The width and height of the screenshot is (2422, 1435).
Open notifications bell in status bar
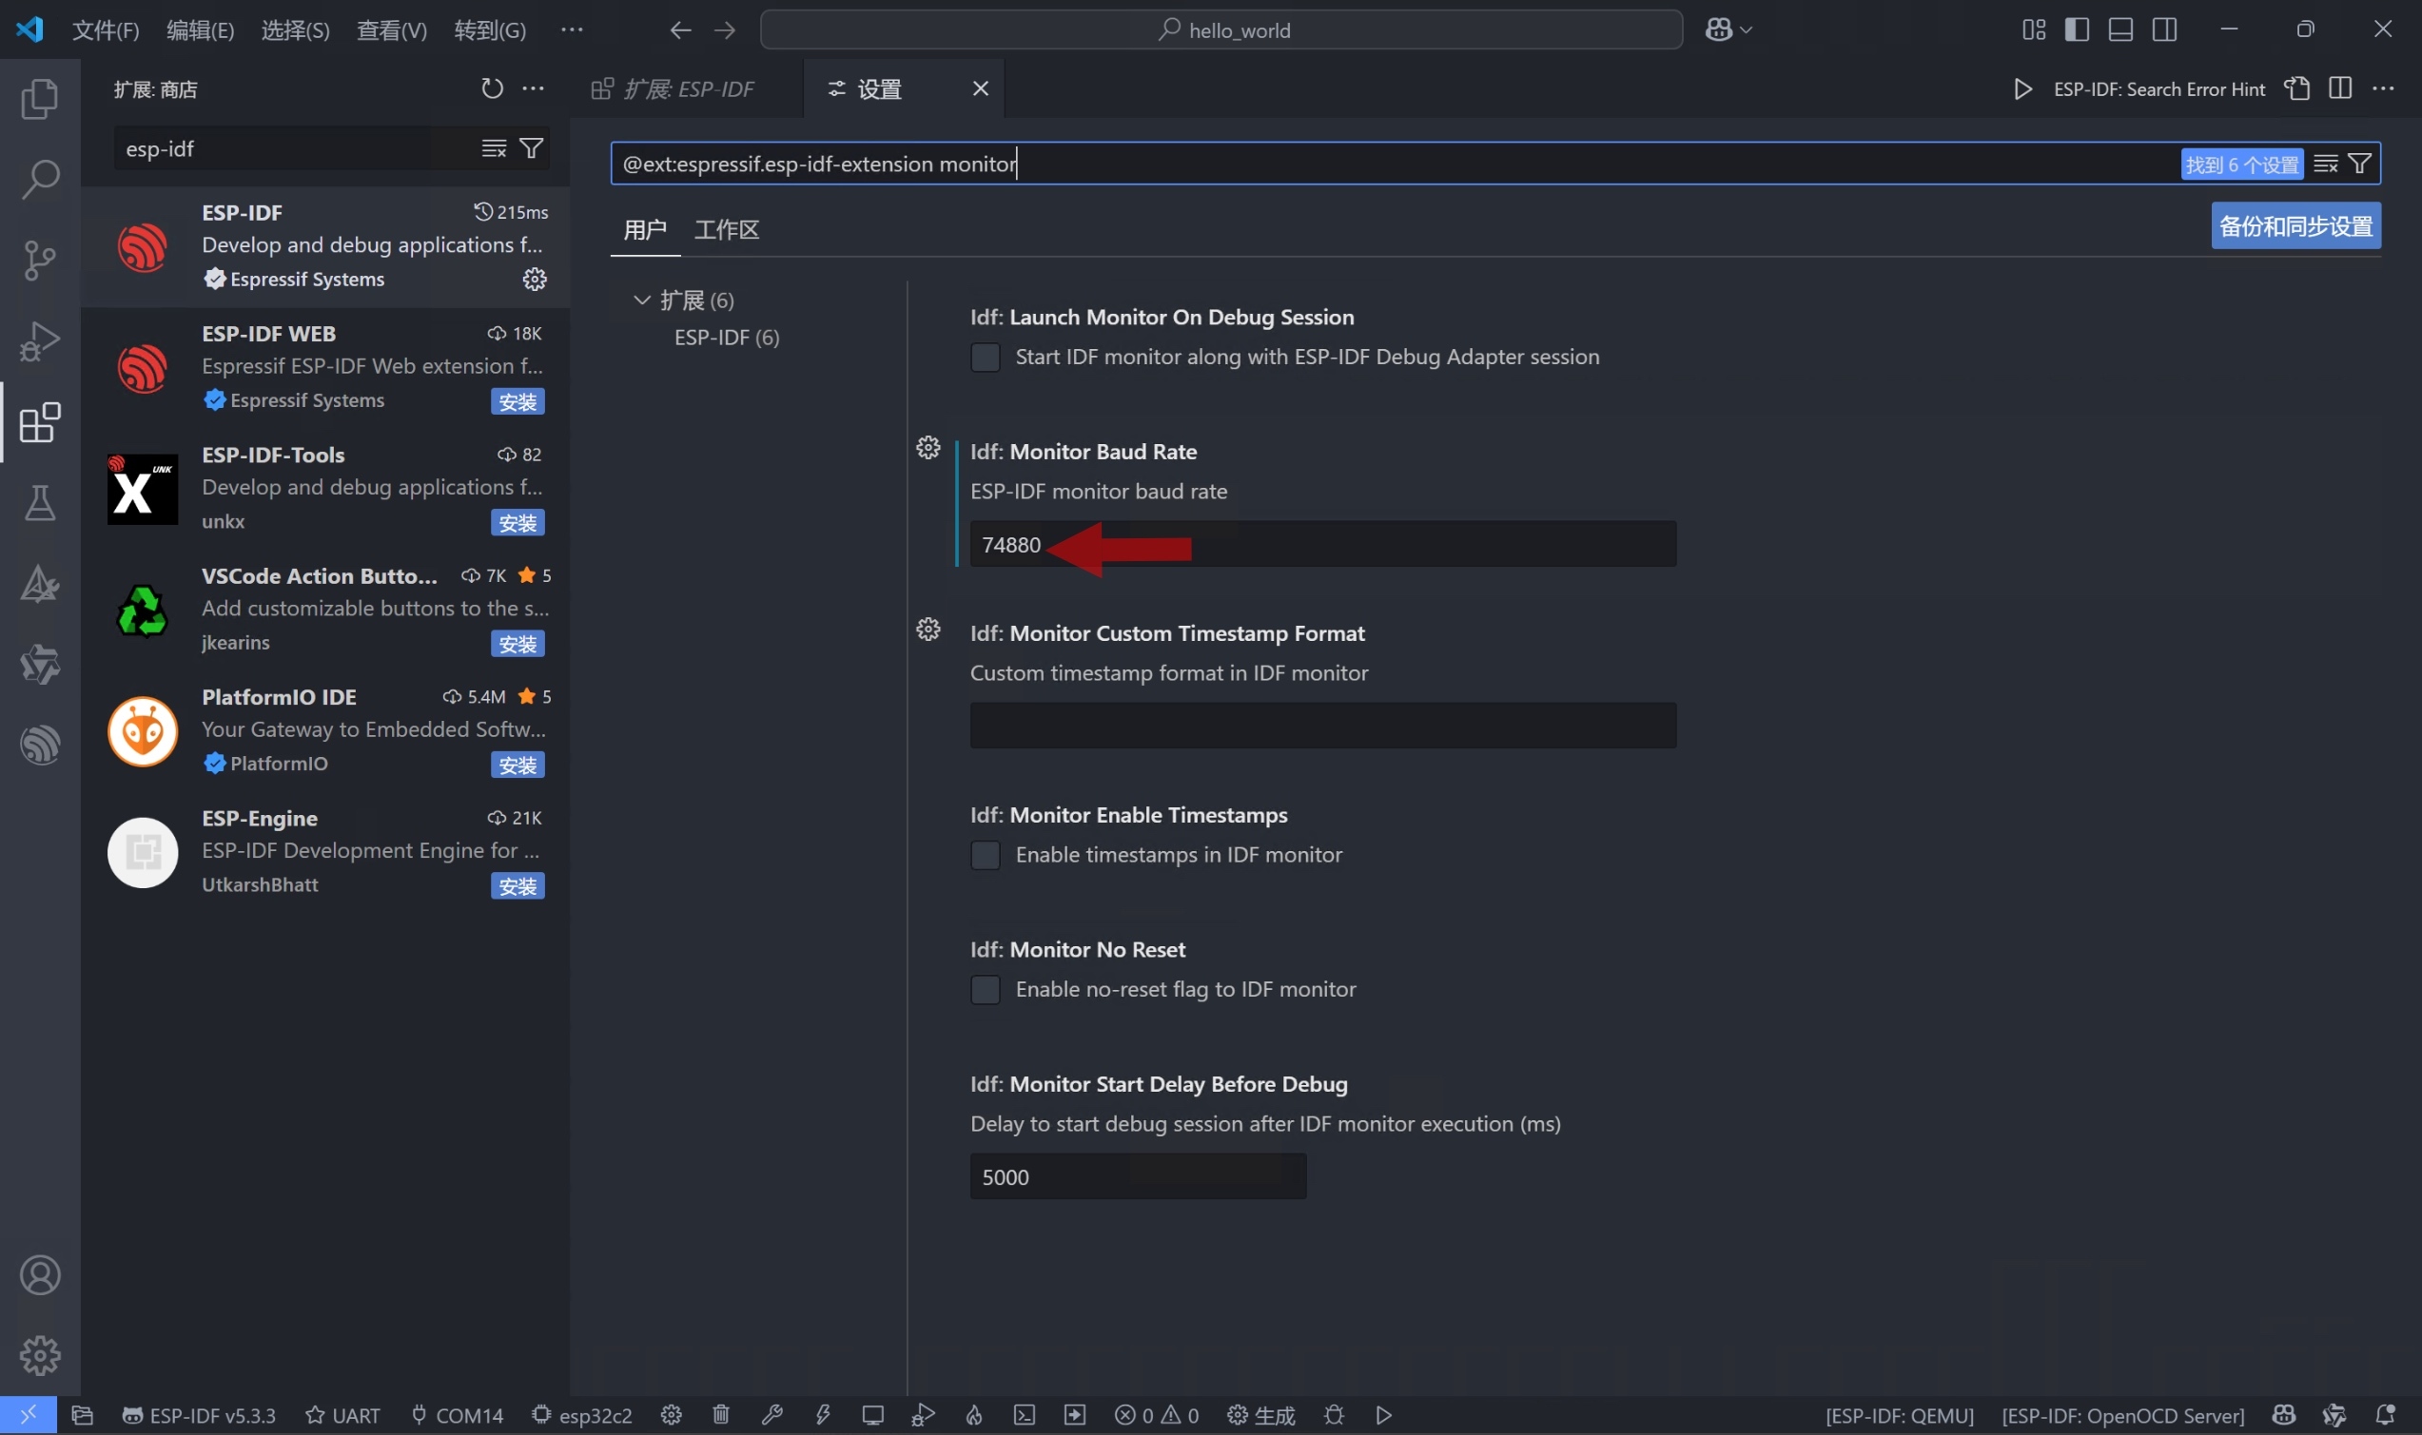(x=2385, y=1416)
